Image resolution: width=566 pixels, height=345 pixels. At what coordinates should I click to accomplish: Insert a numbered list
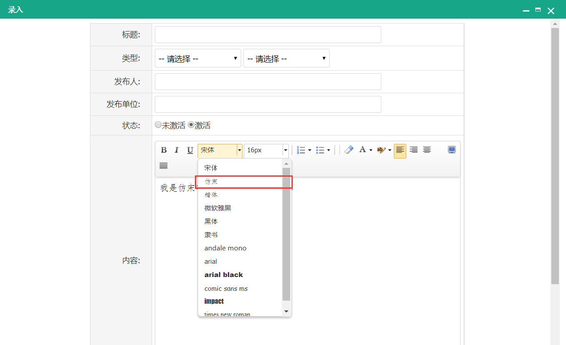tap(301, 150)
